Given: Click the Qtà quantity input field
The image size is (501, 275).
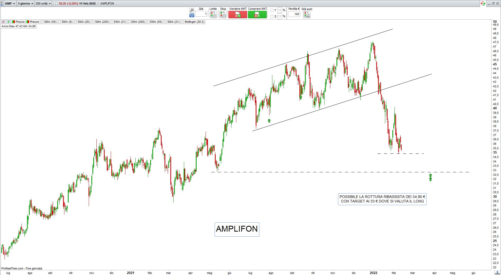Looking at the screenshot, I should [201, 14].
